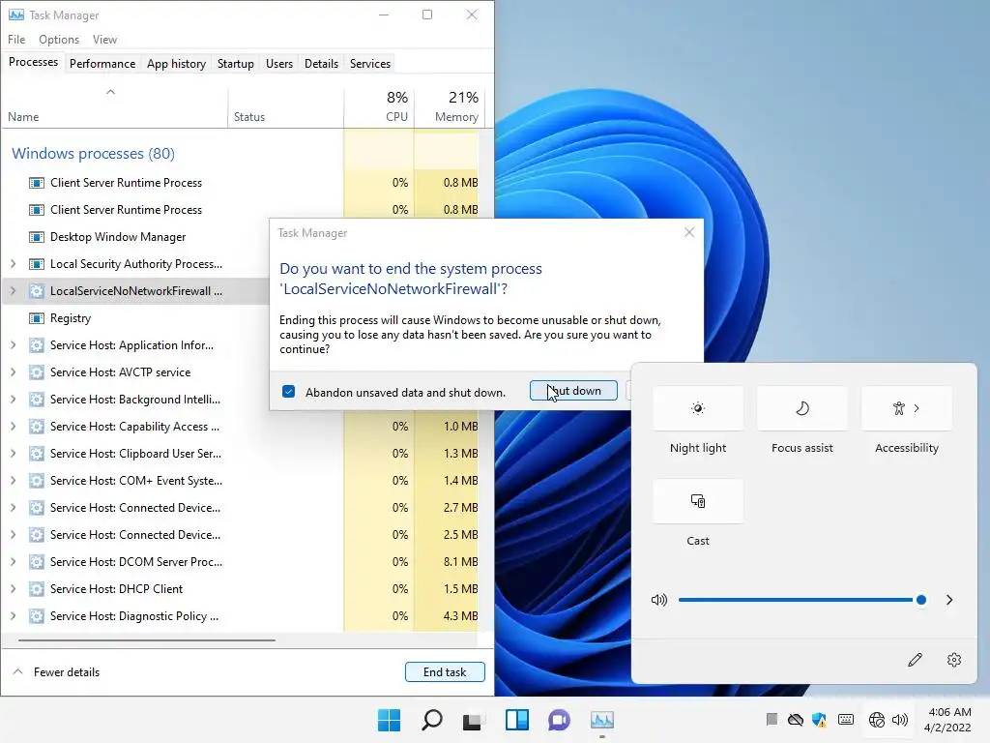Screen dimensions: 990x743
Task: Click the speaker icon beside volume slider
Action: (x=659, y=600)
